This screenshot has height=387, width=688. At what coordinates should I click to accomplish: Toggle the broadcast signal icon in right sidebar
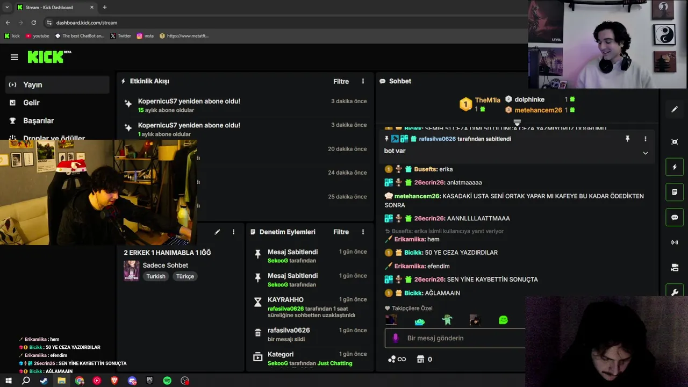(x=675, y=242)
